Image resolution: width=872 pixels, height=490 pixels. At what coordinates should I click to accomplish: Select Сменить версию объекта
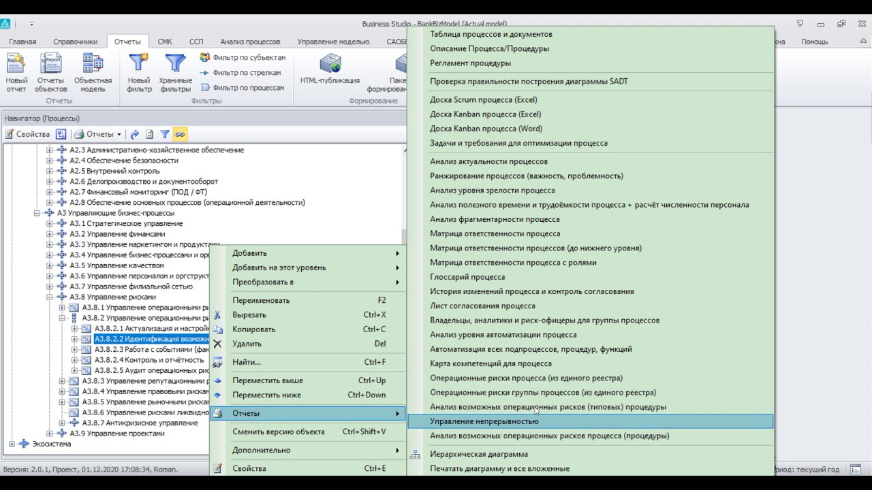[x=309, y=431]
